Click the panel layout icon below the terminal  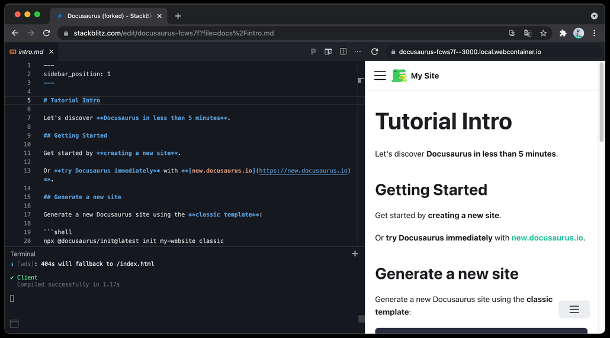pyautogui.click(x=14, y=324)
